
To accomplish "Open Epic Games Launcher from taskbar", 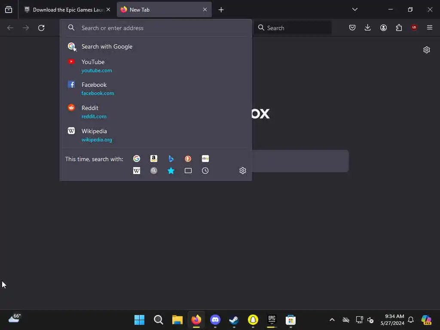I will click(272, 320).
